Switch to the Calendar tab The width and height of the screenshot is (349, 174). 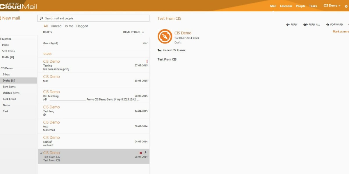286,6
